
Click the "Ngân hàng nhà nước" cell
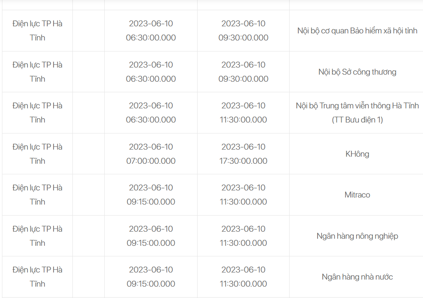coord(357,277)
